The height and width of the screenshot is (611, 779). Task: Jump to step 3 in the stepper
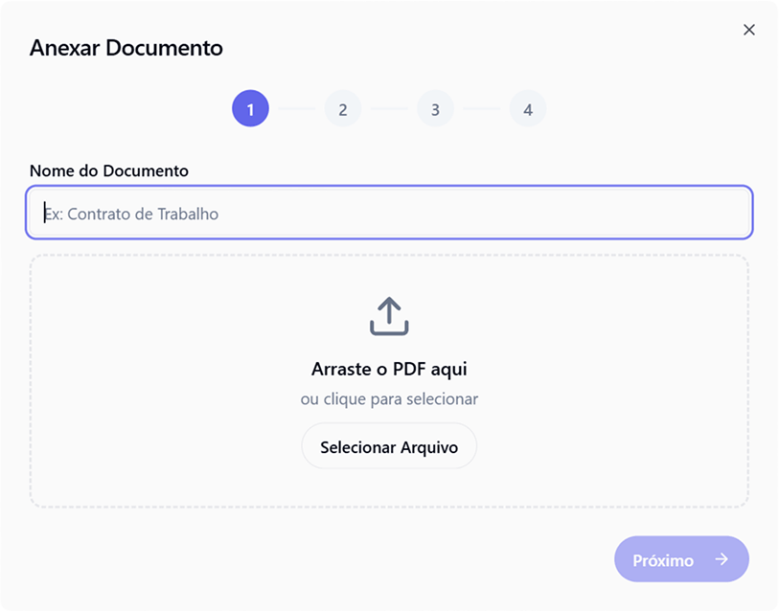pos(435,108)
